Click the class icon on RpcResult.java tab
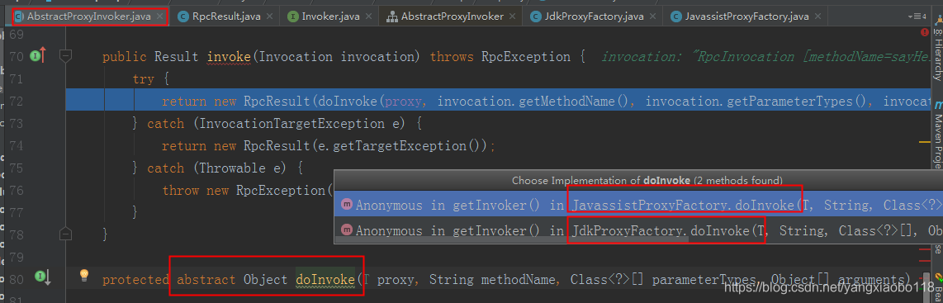Screen dimensions: 943x303 pos(182,17)
